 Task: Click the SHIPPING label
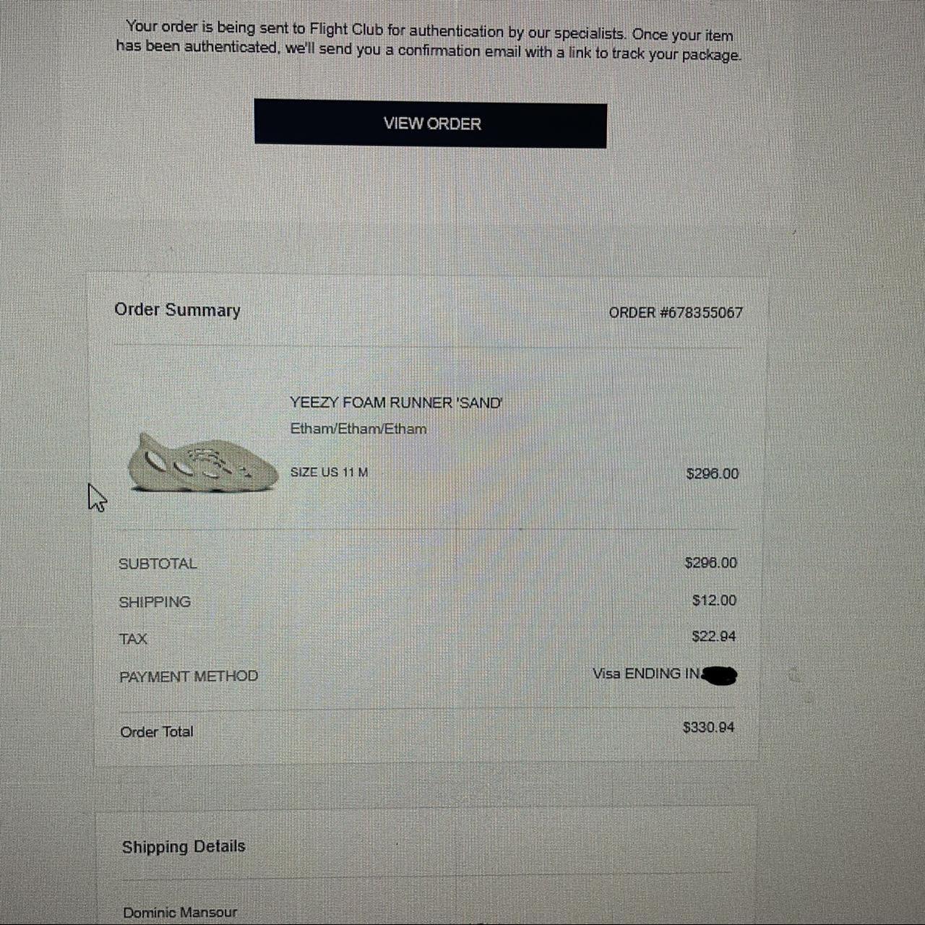(155, 601)
